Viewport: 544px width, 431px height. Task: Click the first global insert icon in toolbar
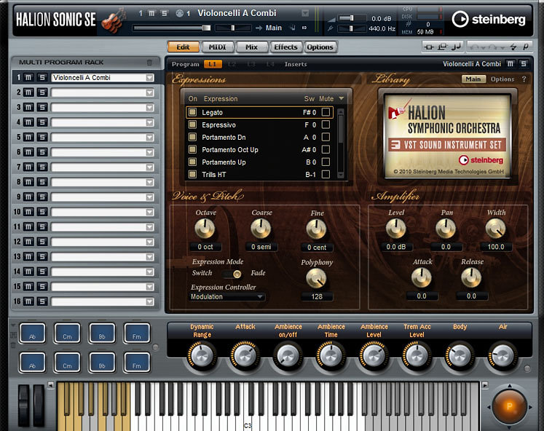pyautogui.click(x=429, y=47)
